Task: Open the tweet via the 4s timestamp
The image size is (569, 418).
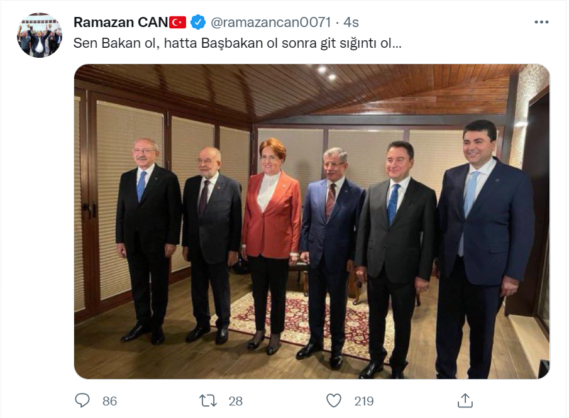Action: click(351, 23)
